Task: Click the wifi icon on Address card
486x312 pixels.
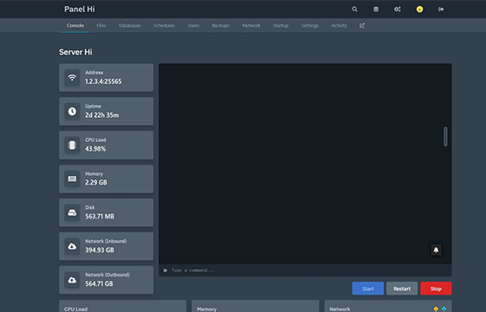Action: (x=72, y=77)
